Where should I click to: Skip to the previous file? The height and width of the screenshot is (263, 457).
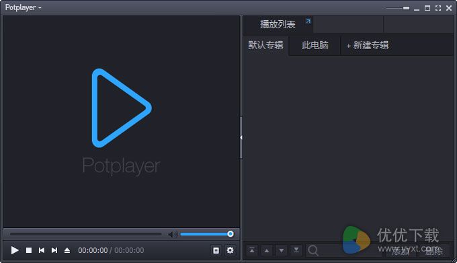pos(42,250)
